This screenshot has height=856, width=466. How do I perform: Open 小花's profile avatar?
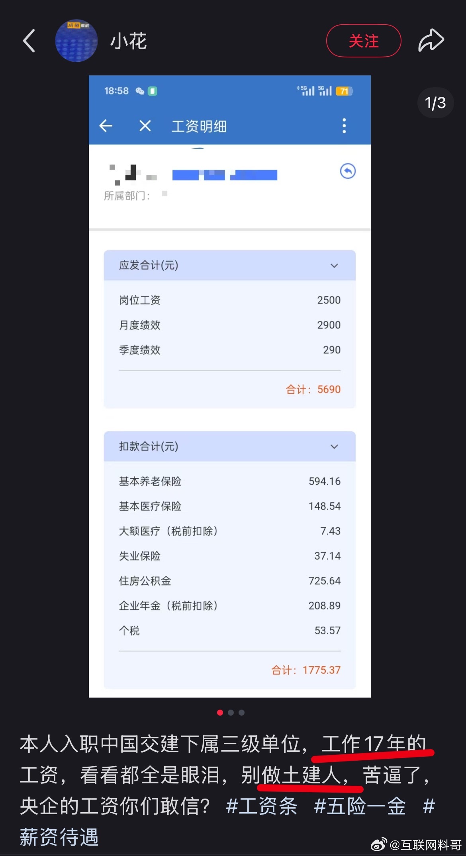pos(76,41)
